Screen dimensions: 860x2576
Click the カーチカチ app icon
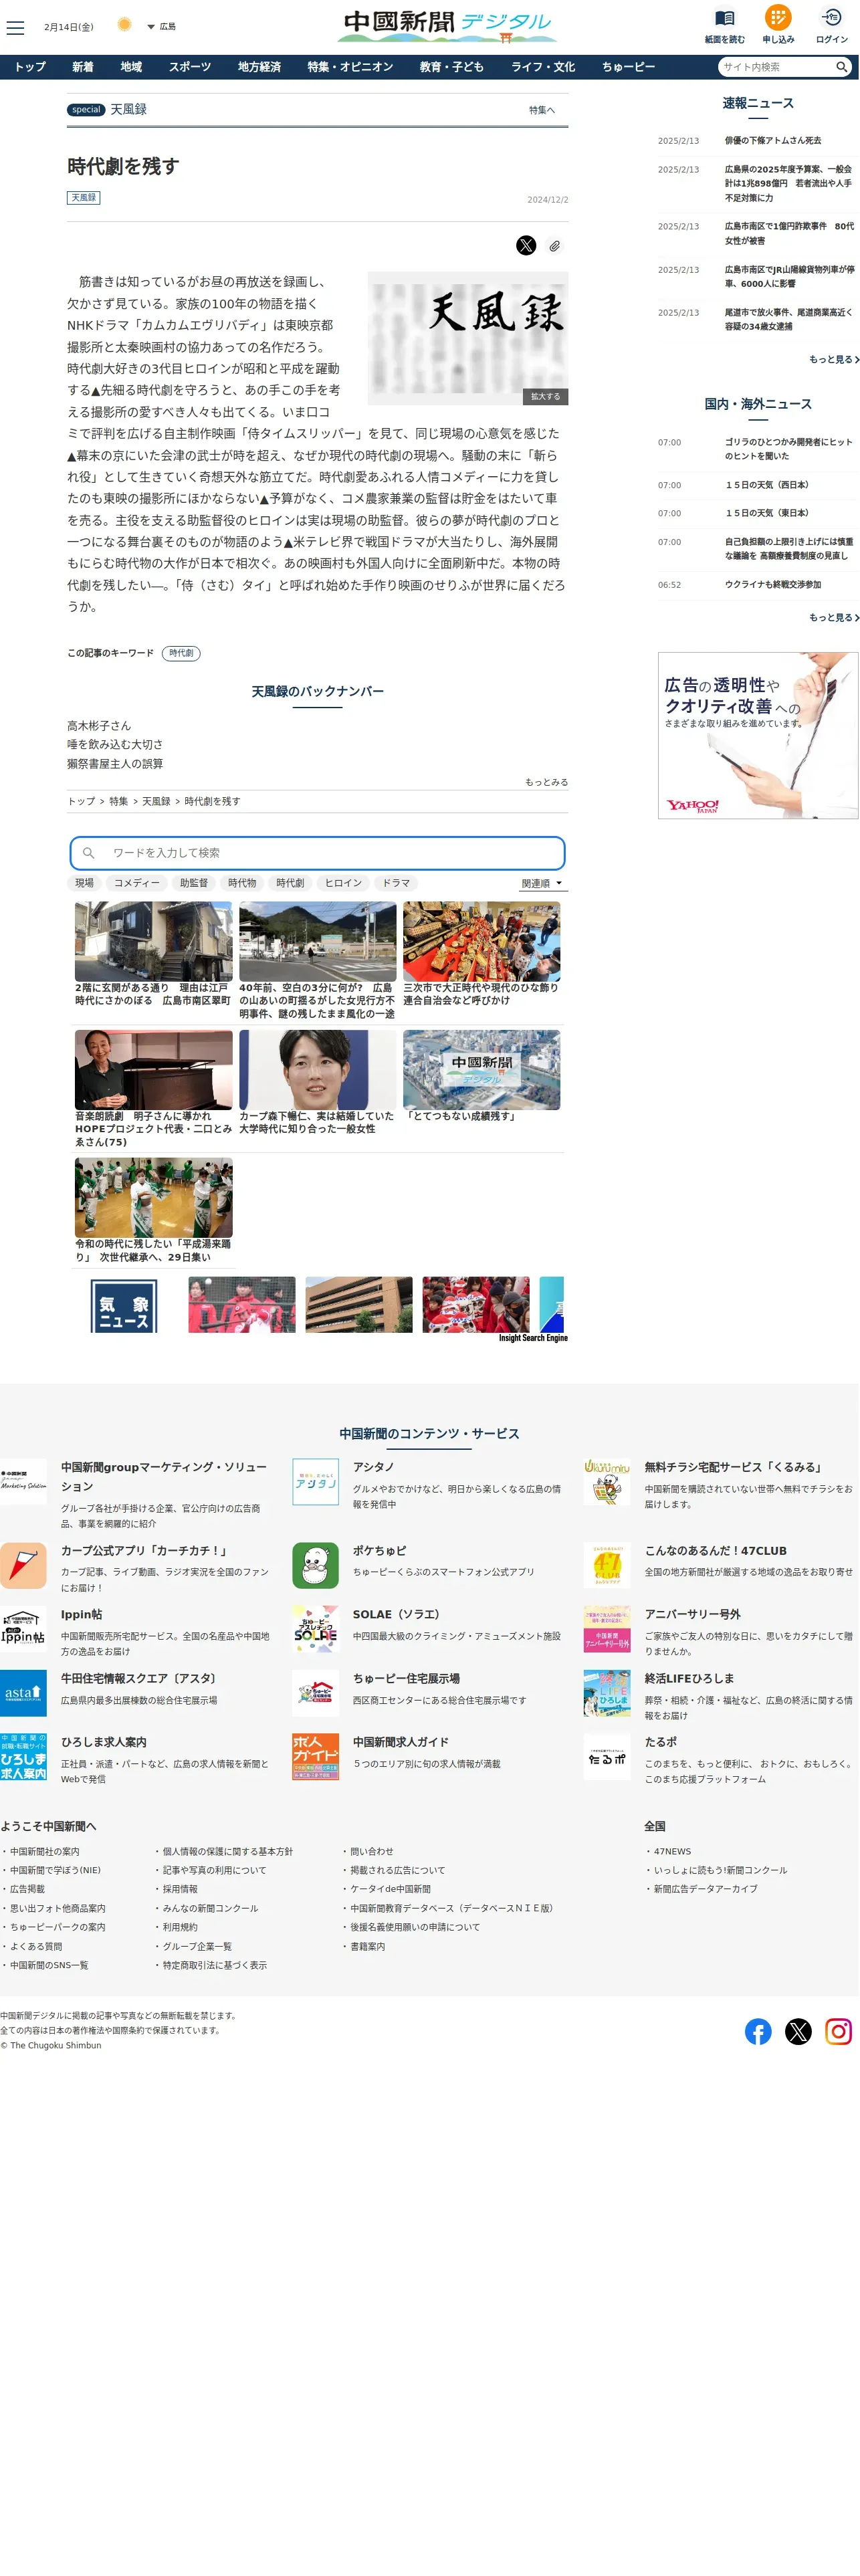click(x=23, y=1566)
